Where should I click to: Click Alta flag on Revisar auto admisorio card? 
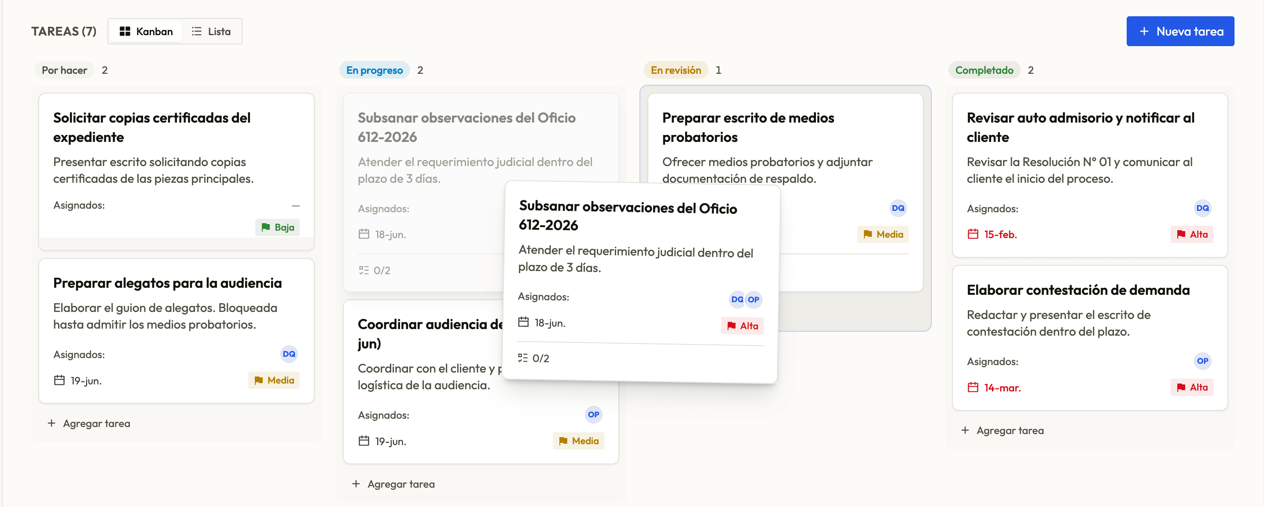tap(1191, 234)
